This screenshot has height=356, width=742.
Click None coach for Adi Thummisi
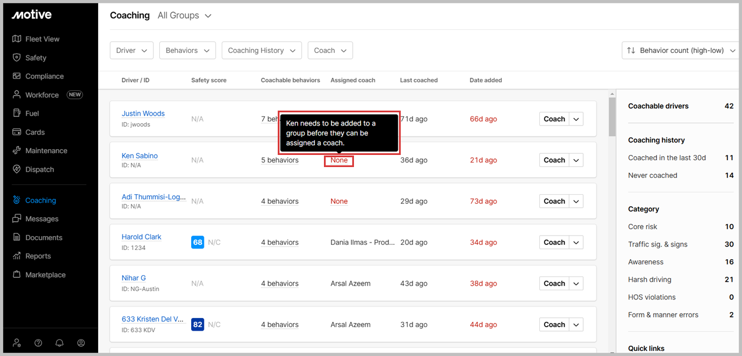[x=339, y=201]
